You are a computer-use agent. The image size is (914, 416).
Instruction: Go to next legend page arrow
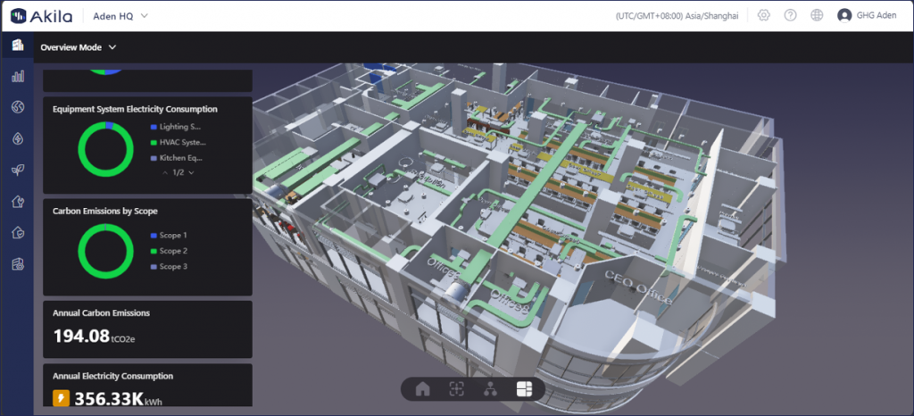(191, 172)
